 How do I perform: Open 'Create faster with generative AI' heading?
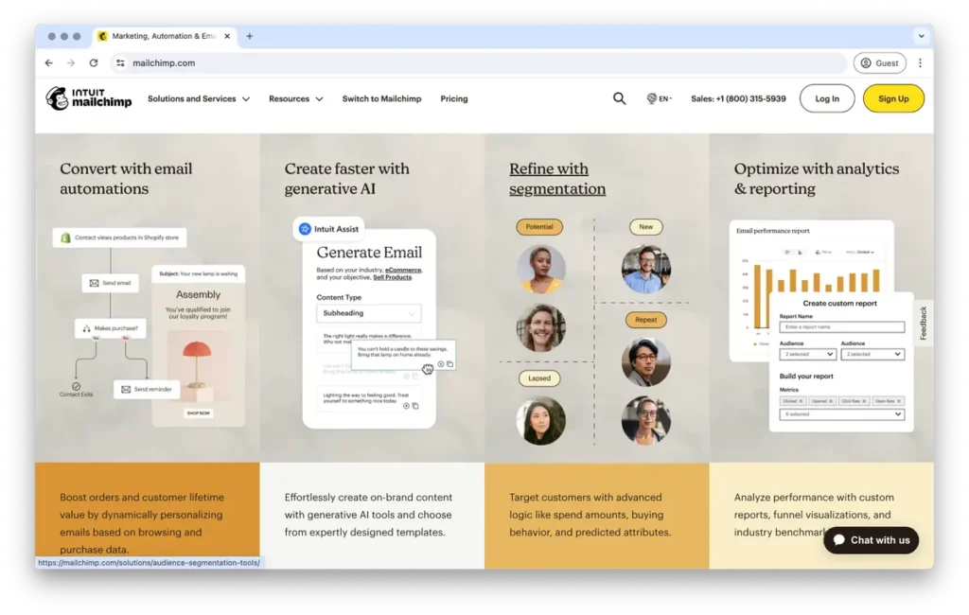[x=346, y=179]
